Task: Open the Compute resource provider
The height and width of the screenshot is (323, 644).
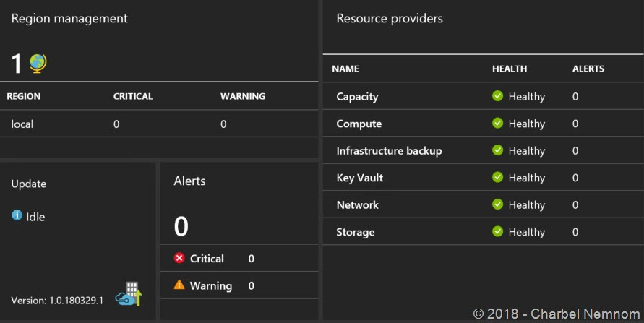Action: point(359,124)
